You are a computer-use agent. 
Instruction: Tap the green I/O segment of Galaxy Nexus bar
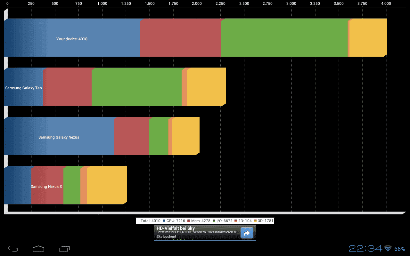159,136
